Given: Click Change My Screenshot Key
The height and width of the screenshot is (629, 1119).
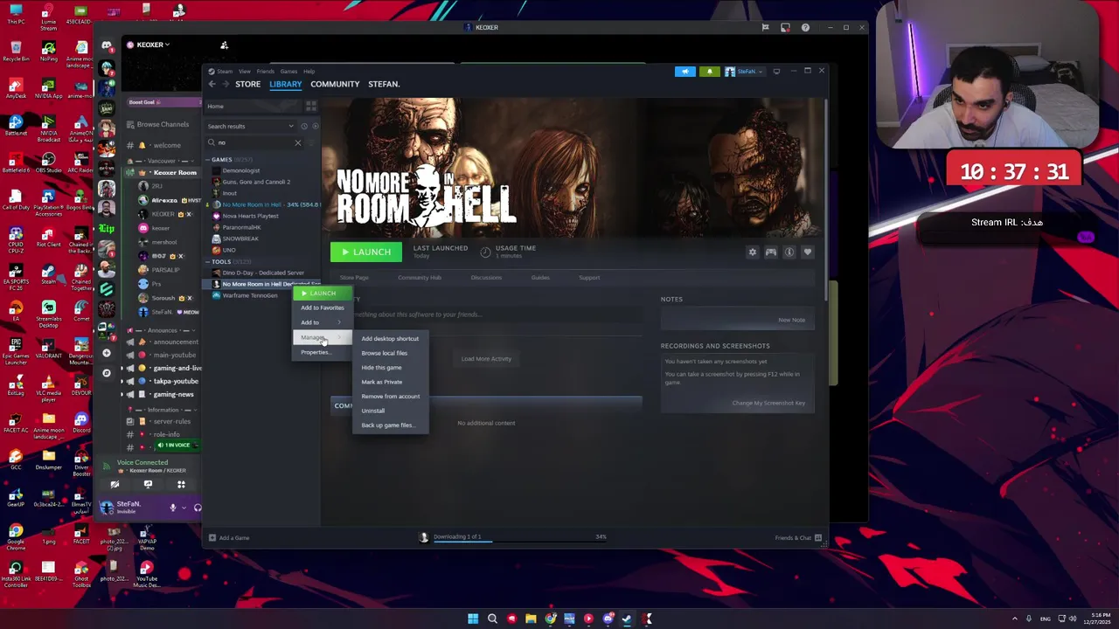Looking at the screenshot, I should click(768, 403).
